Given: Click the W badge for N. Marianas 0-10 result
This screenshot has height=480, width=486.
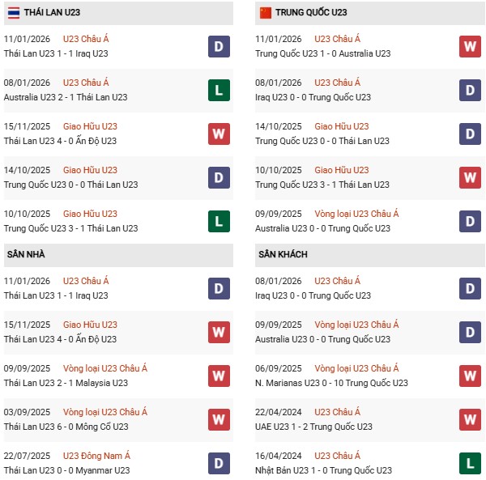Looking at the screenshot, I should point(470,376).
